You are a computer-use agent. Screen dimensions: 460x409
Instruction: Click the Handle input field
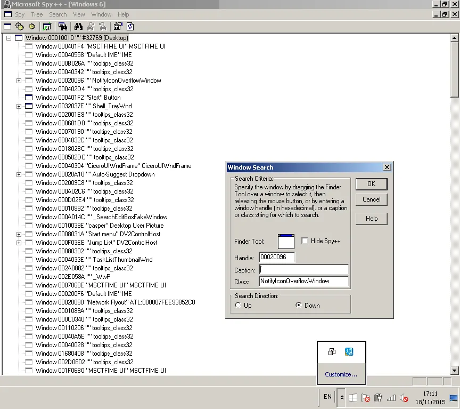coord(277,257)
